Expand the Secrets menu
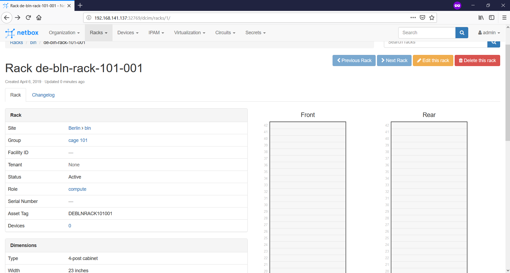 click(255, 33)
